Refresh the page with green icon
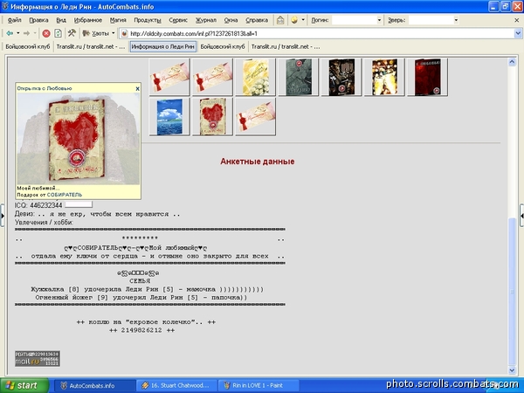This screenshot has height=393, width=524. point(59,33)
